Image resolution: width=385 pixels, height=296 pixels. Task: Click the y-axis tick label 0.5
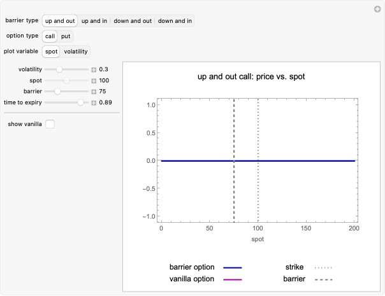[151, 133]
